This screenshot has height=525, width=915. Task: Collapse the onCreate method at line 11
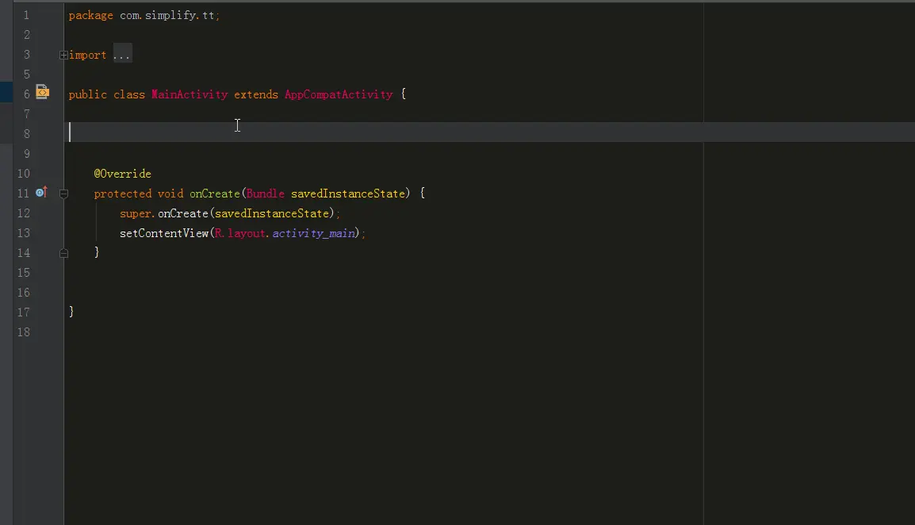(64, 194)
